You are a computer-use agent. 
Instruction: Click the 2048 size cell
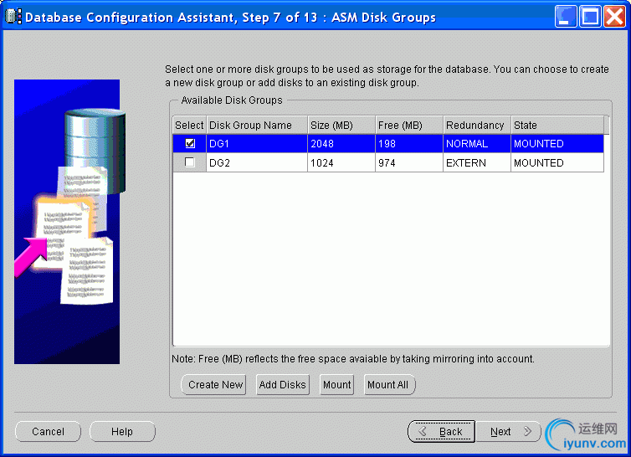(x=341, y=144)
